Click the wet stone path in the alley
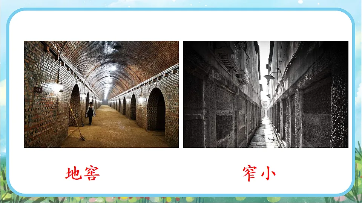The image size is (362, 203). [264, 135]
